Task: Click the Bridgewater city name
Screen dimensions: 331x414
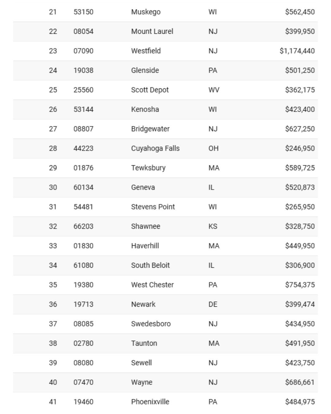Action: coord(150,129)
